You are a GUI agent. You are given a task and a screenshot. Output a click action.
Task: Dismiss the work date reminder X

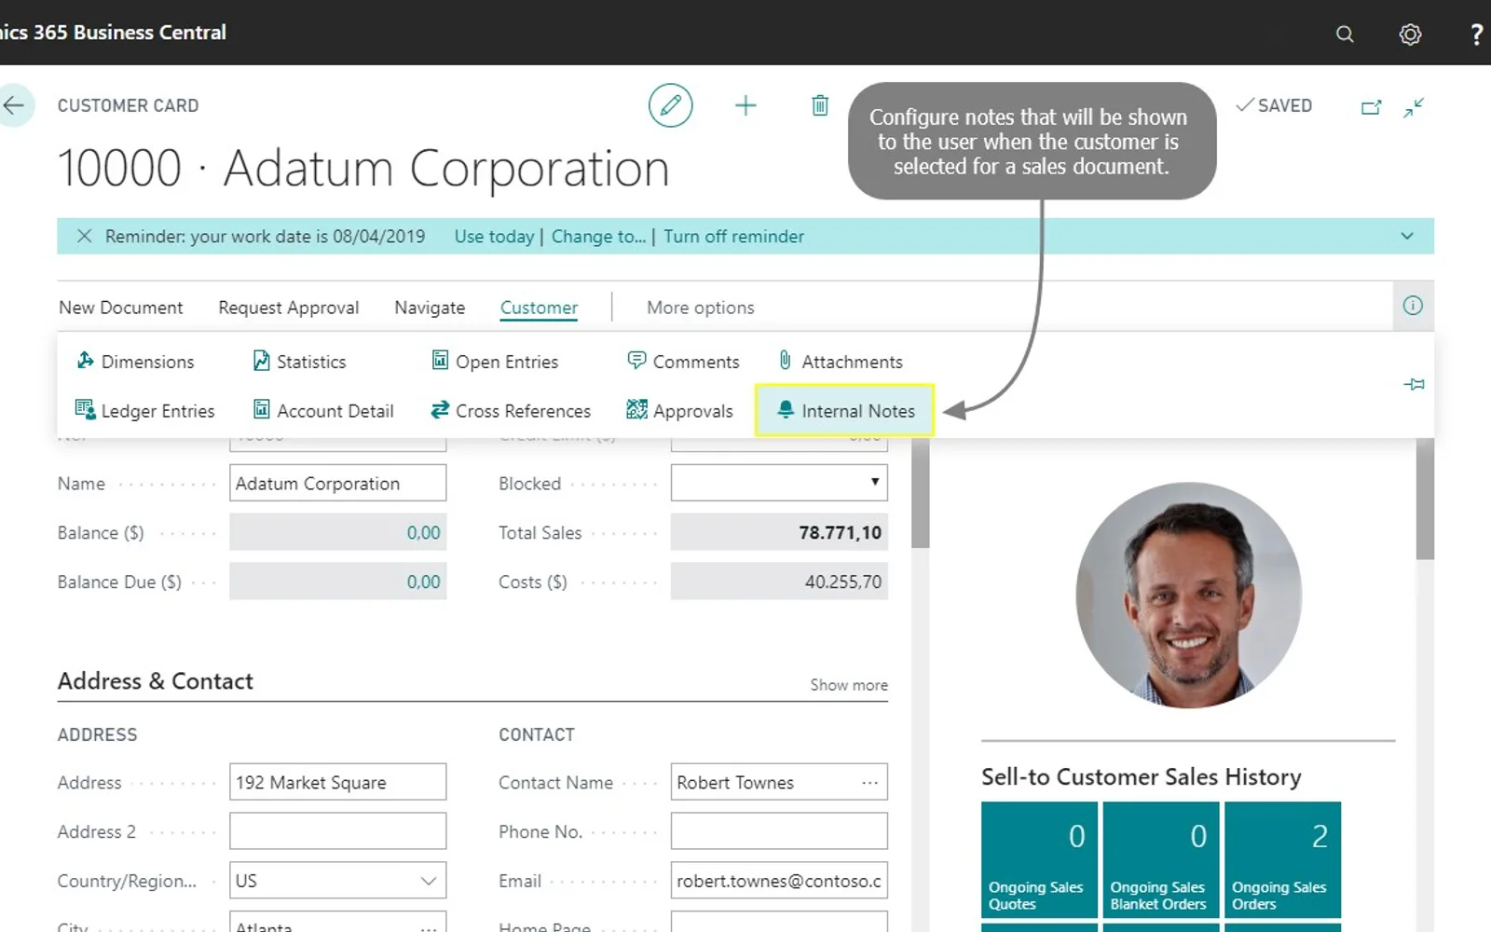pyautogui.click(x=84, y=236)
